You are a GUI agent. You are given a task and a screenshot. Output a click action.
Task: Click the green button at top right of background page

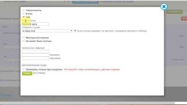tap(174, 12)
